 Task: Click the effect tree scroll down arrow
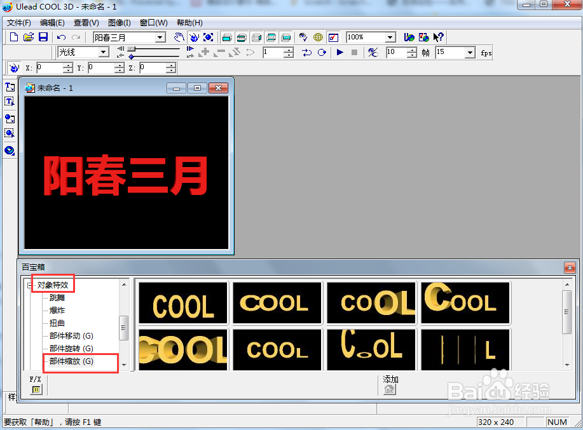pos(124,365)
